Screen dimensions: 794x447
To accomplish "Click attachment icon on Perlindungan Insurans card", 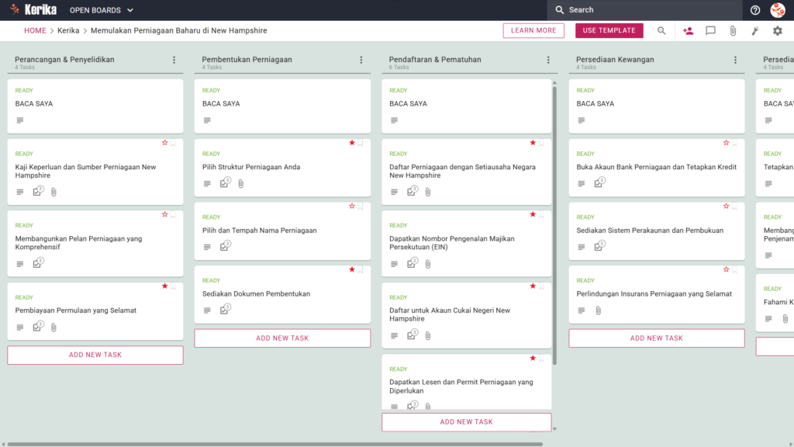I will click(598, 310).
